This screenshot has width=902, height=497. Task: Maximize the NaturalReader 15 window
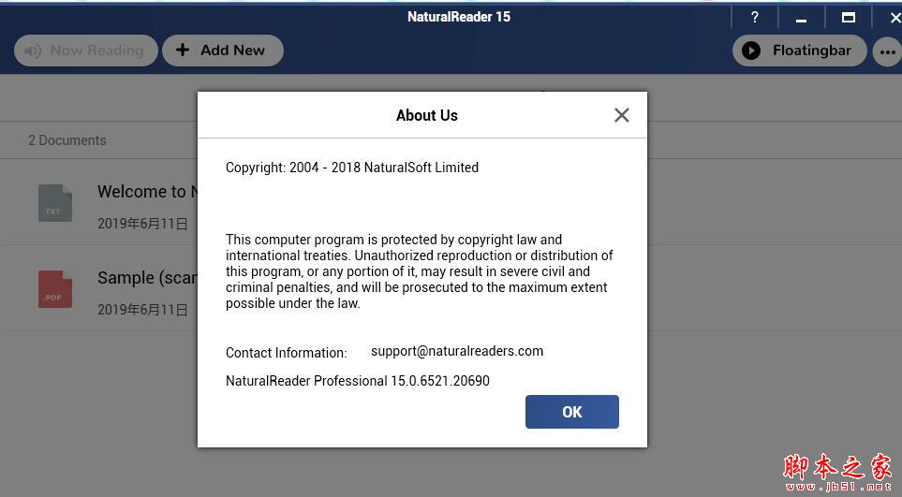(848, 17)
